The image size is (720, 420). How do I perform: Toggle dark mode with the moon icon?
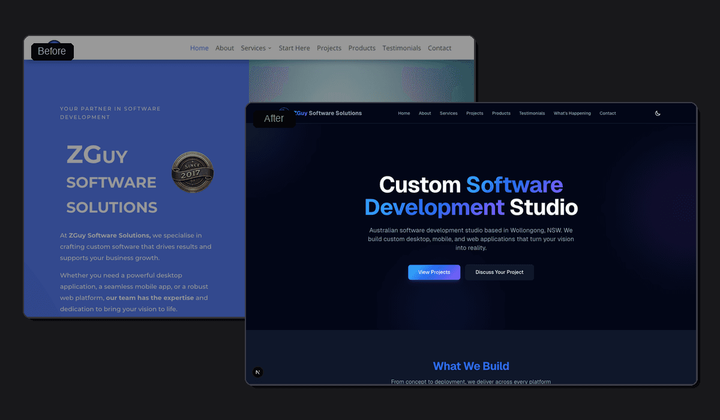click(658, 113)
